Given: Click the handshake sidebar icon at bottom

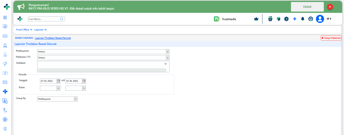Looking at the screenshot, I should pos(5,128).
